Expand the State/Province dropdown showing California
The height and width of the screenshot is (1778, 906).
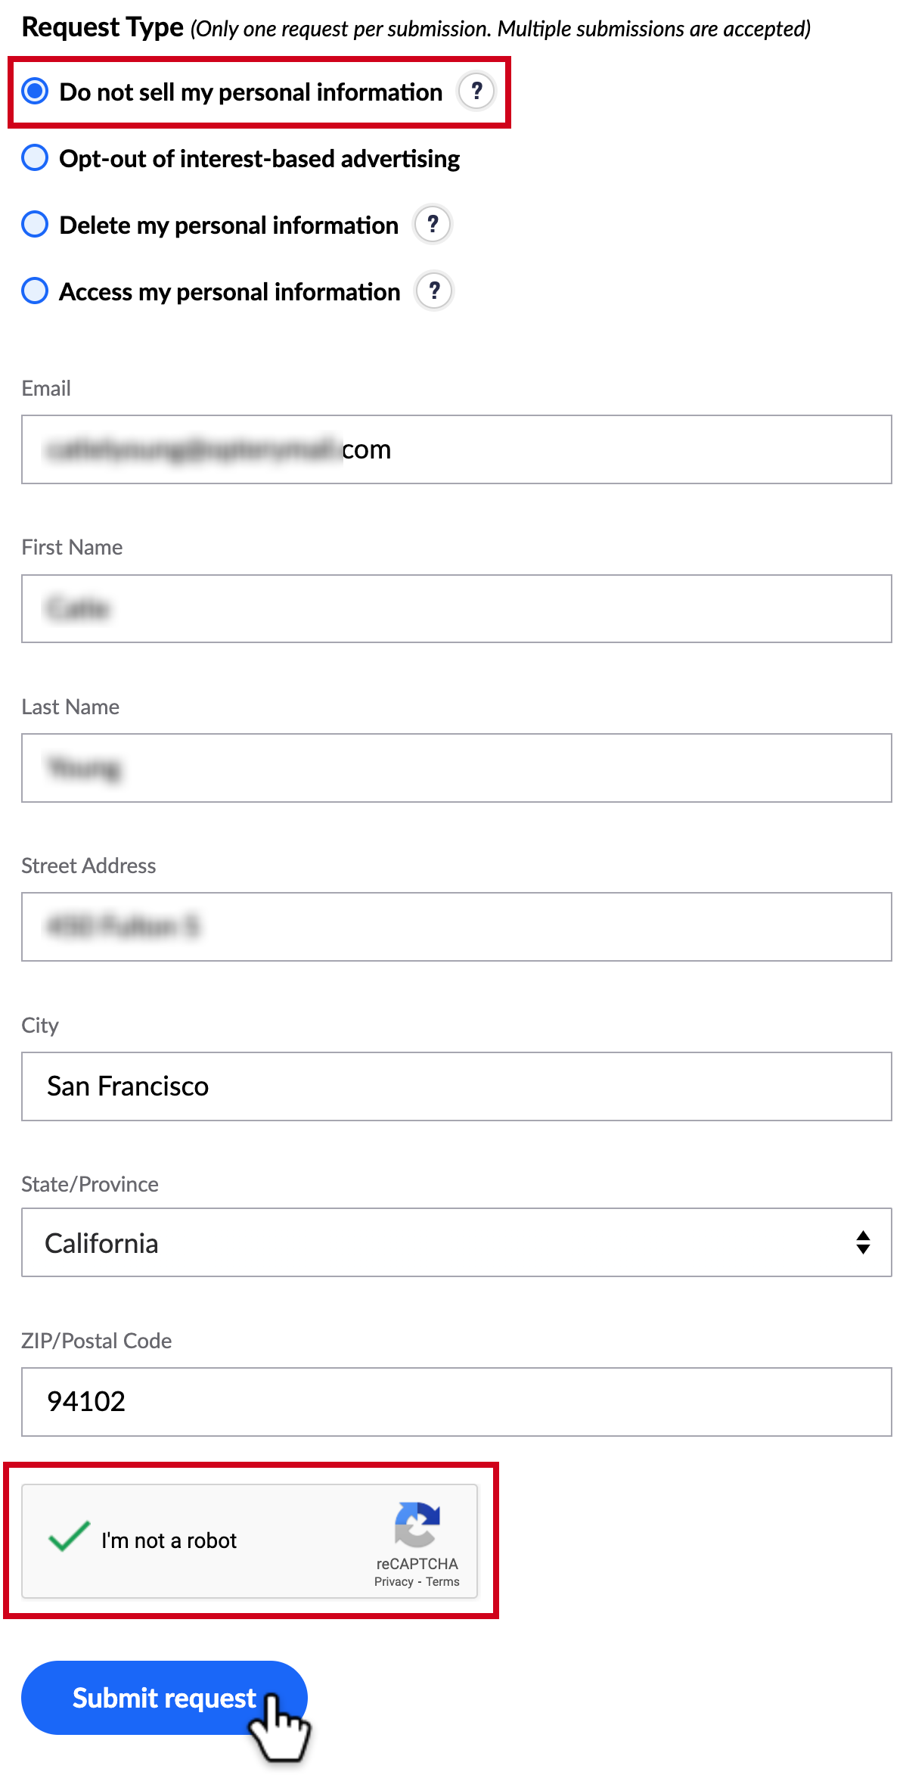tap(457, 1242)
